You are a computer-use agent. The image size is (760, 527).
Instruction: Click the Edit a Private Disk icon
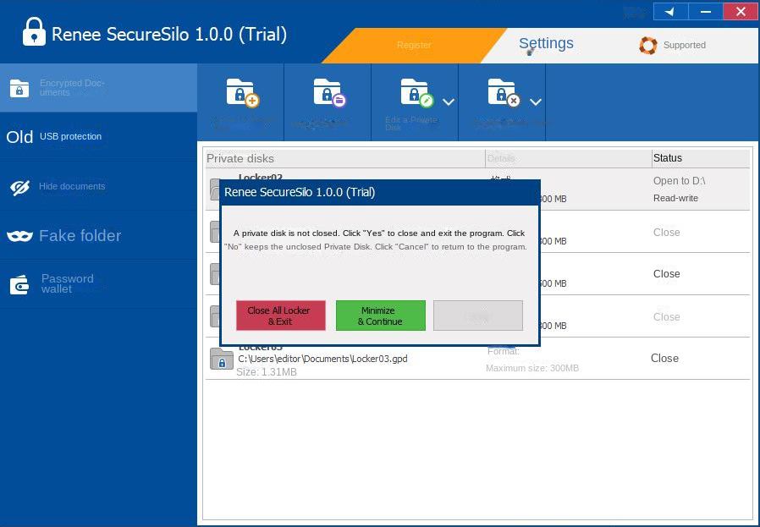(x=416, y=93)
